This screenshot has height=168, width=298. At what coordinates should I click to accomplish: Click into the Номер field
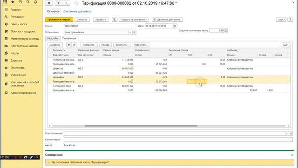click(100, 26)
